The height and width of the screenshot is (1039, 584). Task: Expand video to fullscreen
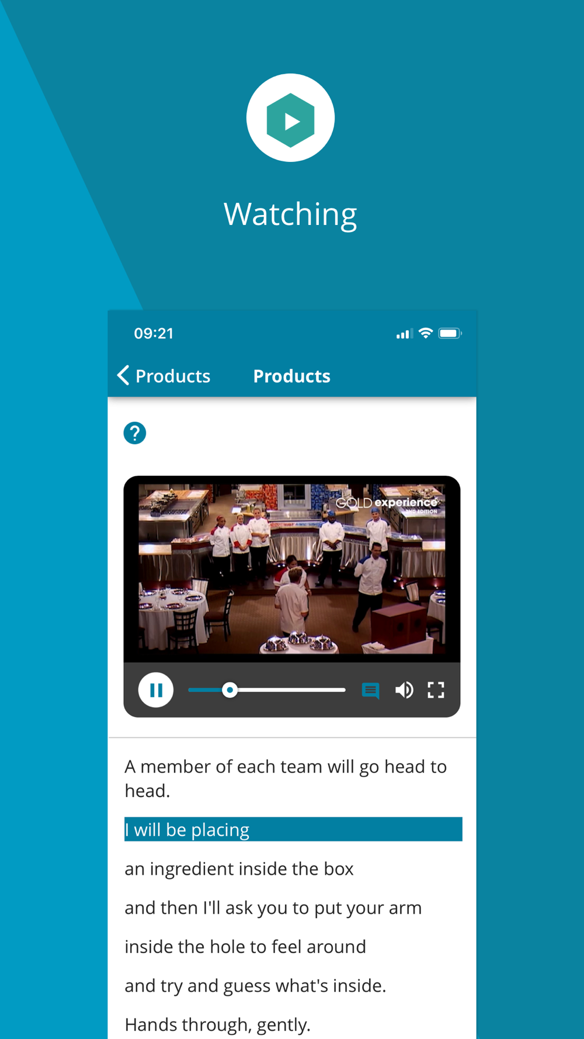436,690
